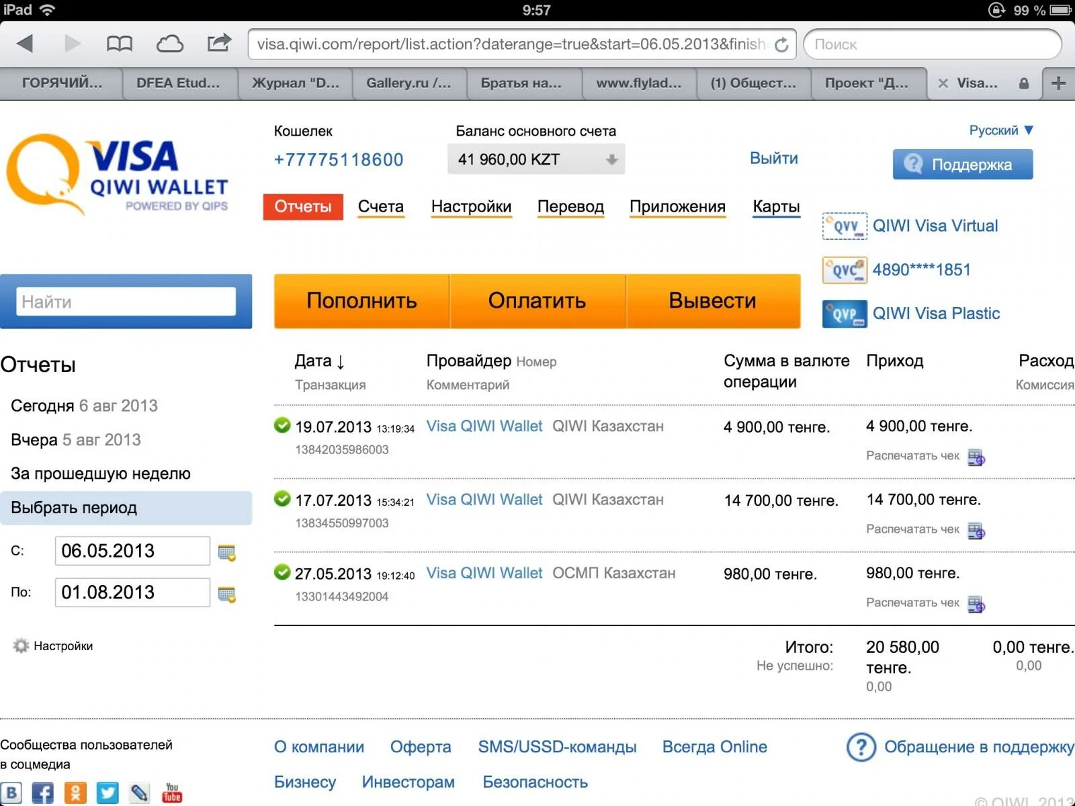The image size is (1075, 806).
Task: Click the QVV virtual card icon
Action: coord(845,226)
